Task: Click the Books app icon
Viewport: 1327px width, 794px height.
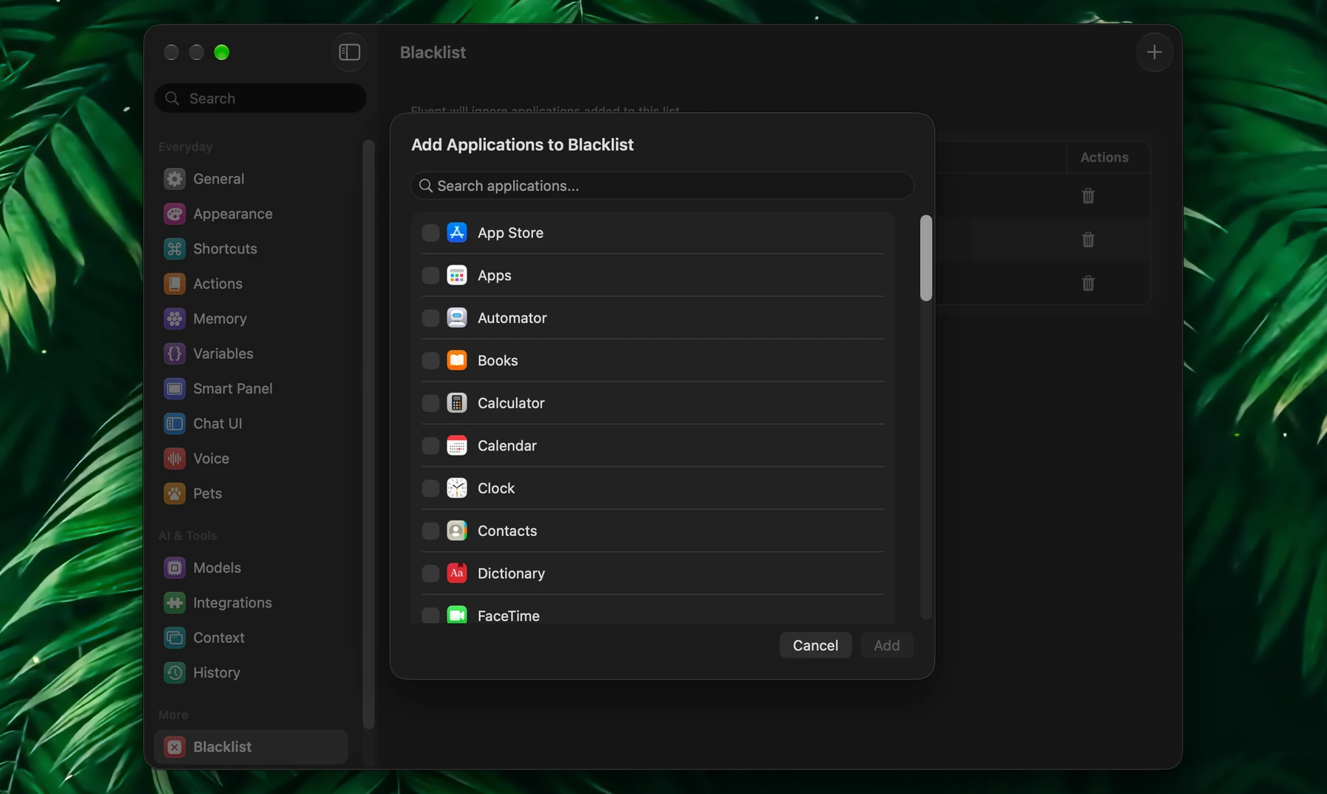Action: [457, 361]
